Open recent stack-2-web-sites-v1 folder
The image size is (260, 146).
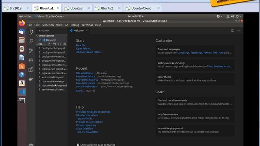tap(87, 86)
